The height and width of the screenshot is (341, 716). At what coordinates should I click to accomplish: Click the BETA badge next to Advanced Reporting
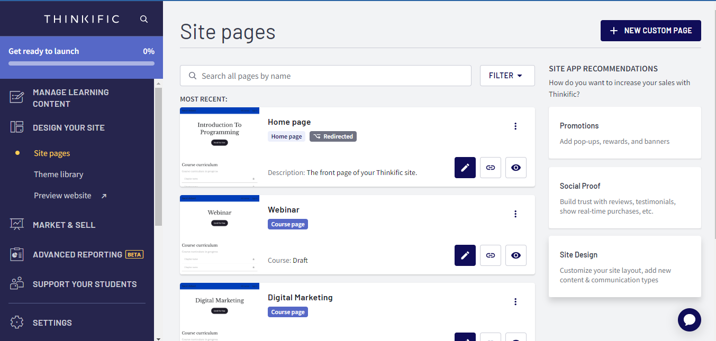[134, 254]
